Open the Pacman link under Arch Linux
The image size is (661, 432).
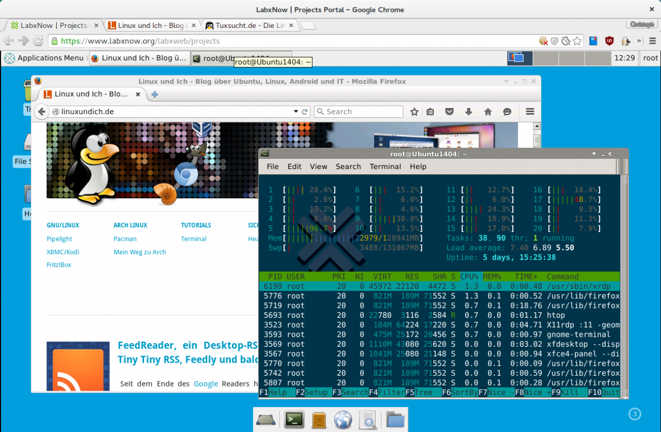[x=125, y=239]
